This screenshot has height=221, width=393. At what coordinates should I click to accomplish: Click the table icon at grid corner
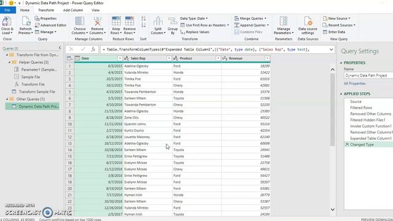(x=69, y=58)
